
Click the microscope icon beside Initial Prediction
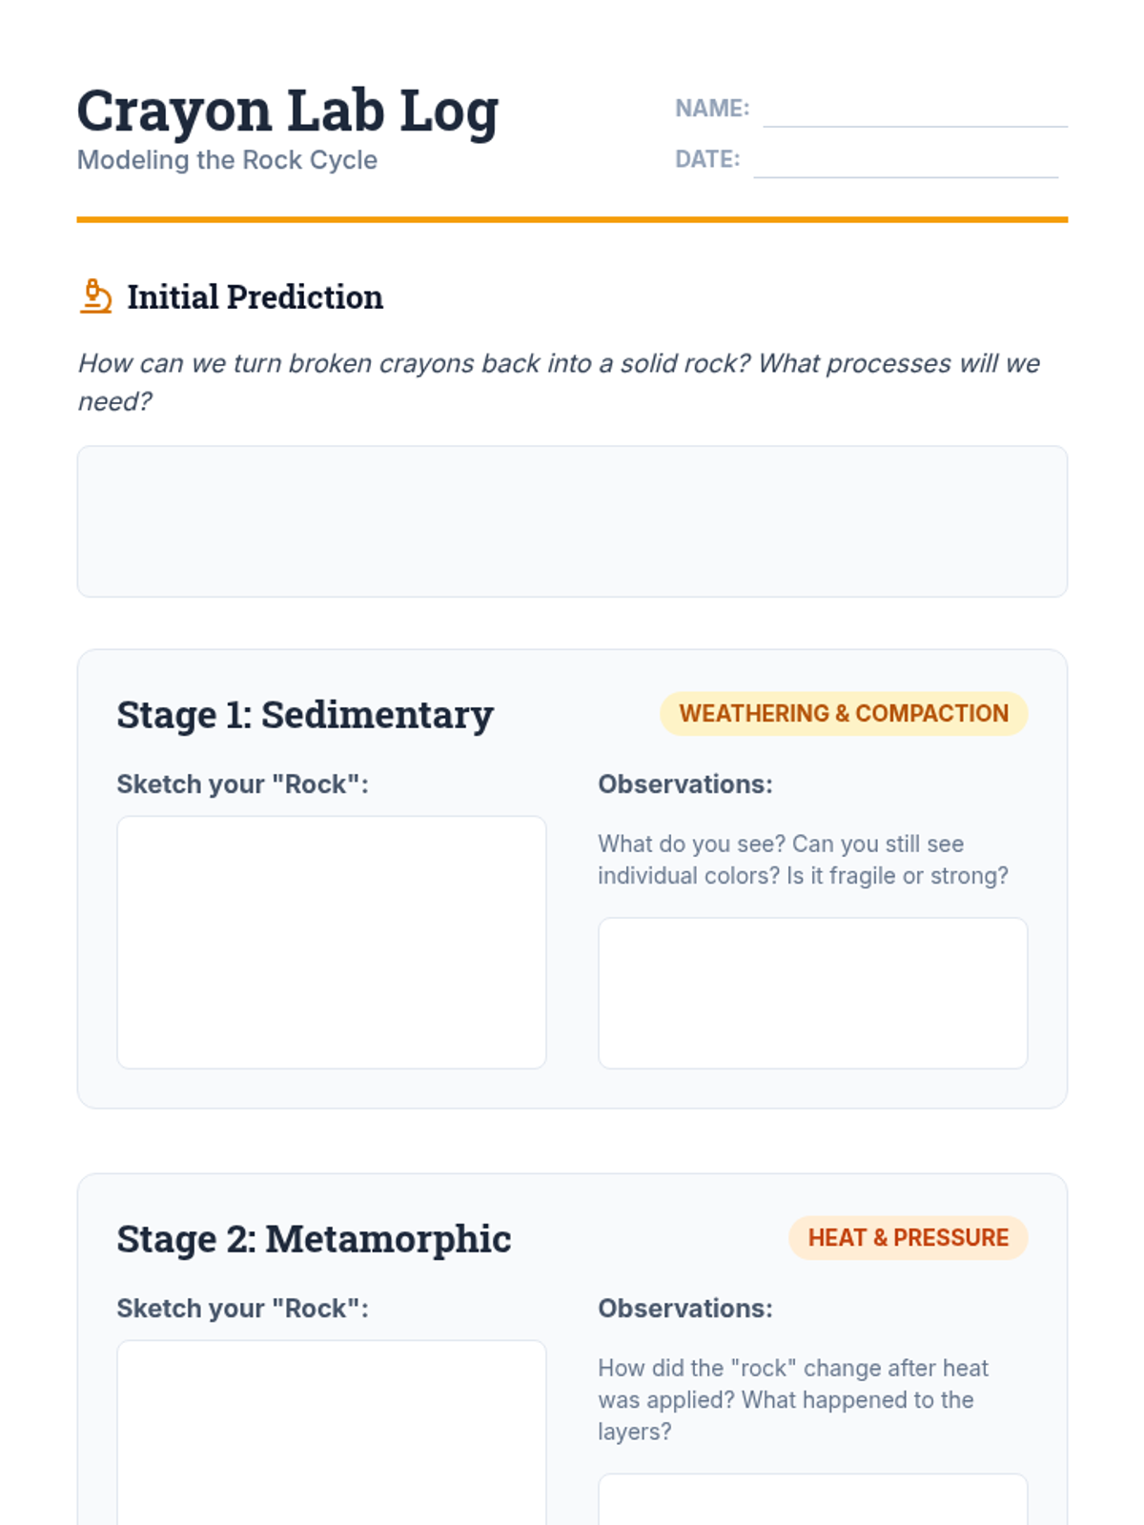pyautogui.click(x=95, y=296)
